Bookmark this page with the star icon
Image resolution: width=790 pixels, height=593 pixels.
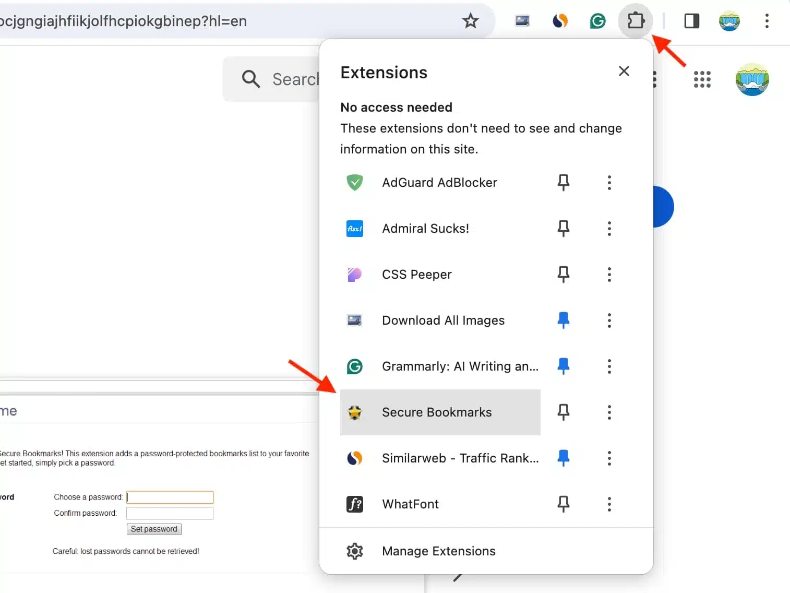(x=470, y=21)
